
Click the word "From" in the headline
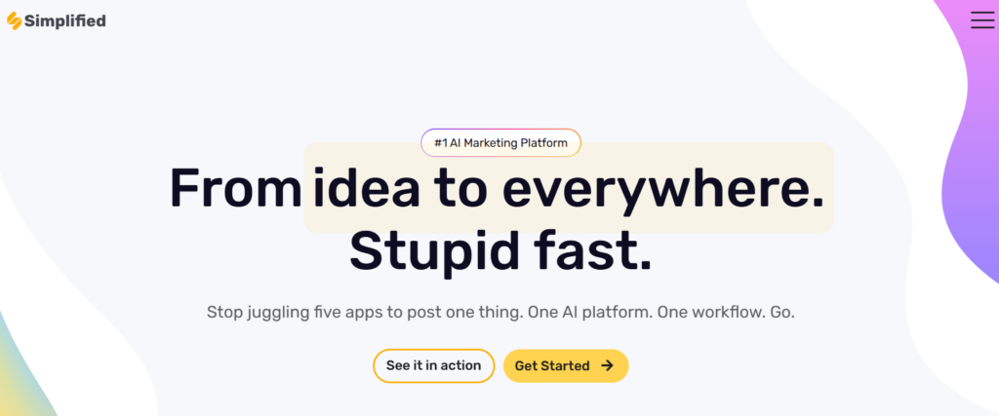[234, 187]
